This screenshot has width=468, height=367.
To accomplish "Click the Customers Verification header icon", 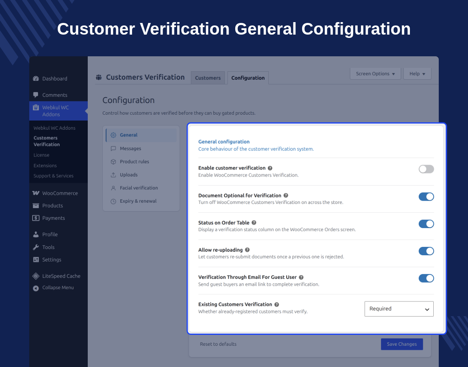I will coord(99,78).
